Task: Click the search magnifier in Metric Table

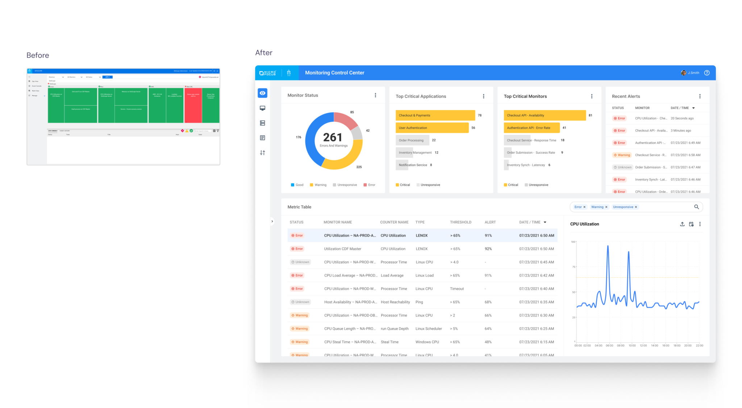Action: point(696,207)
